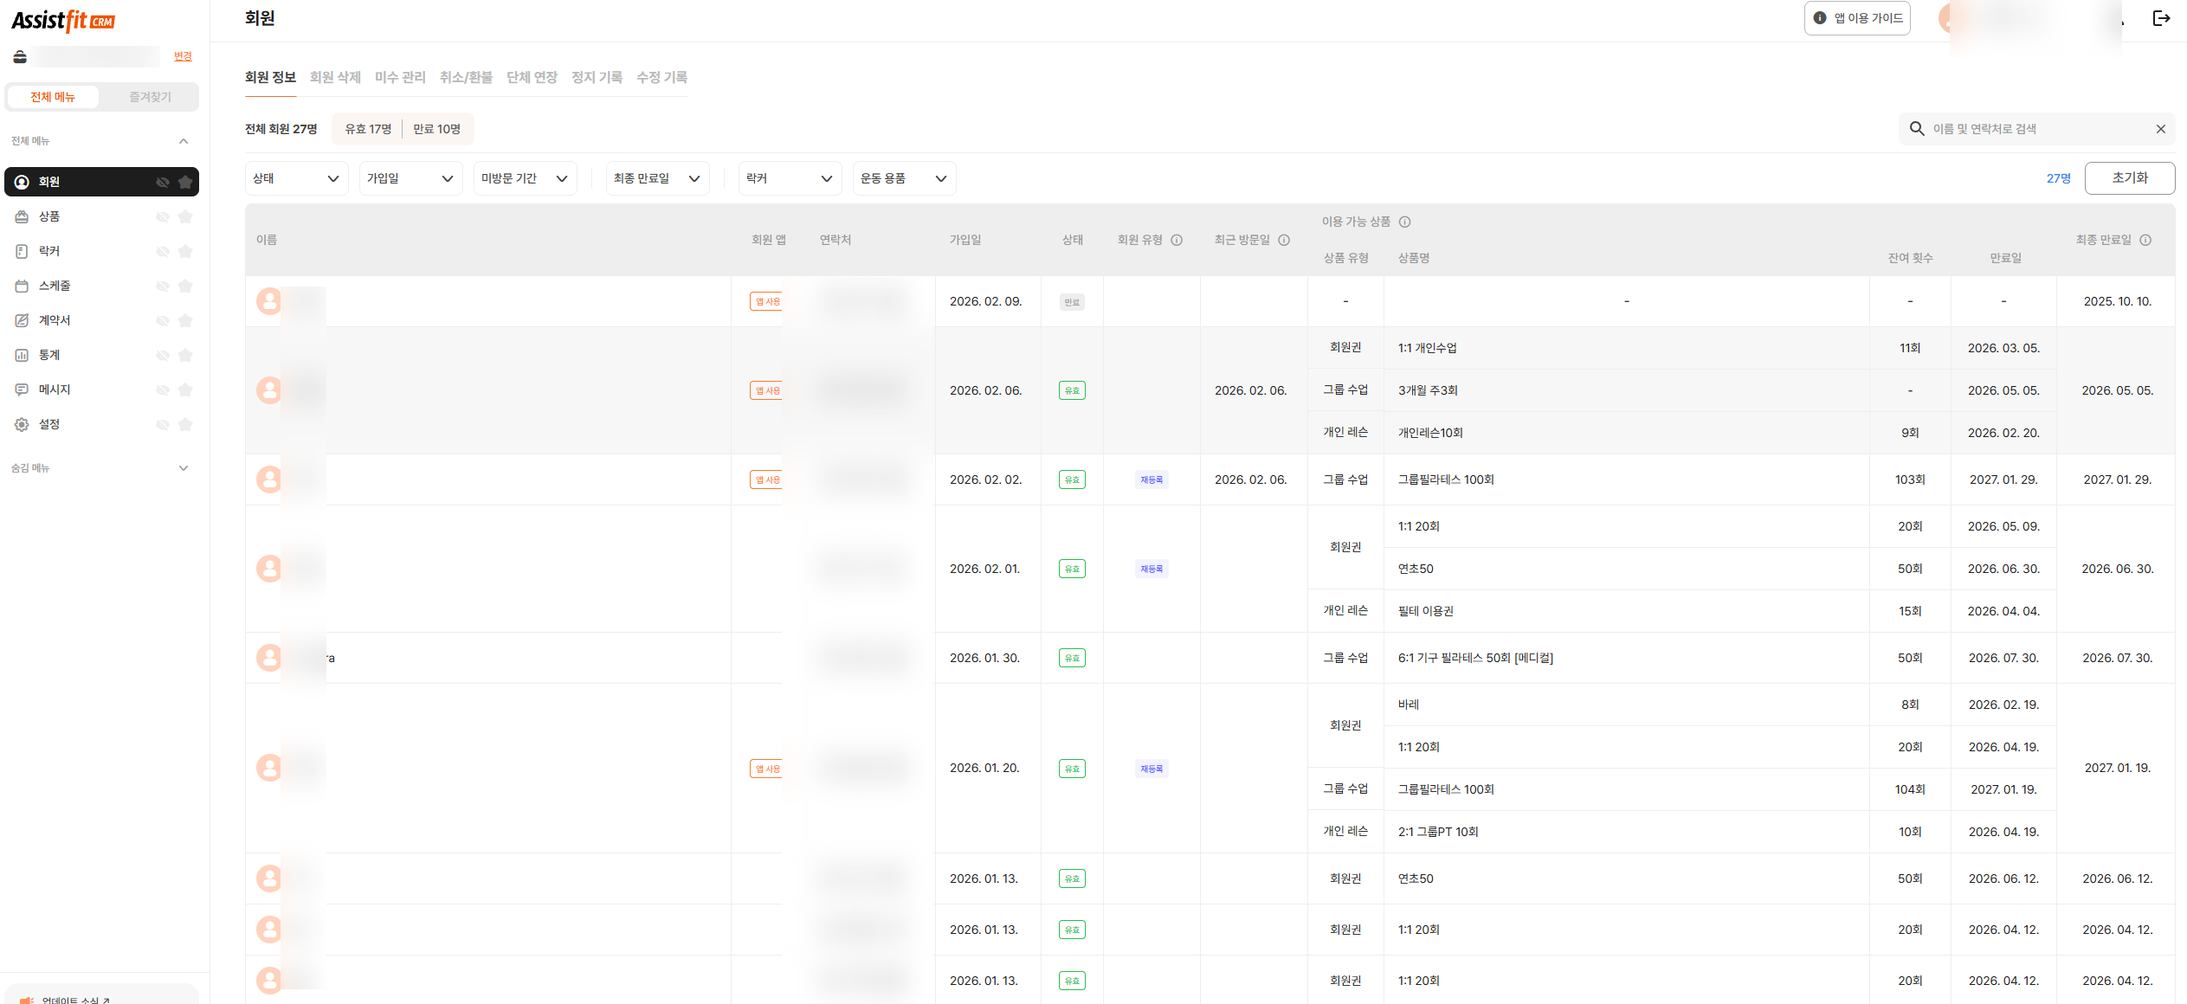Open the 스케줄 sidebar menu
Image resolution: width=2187 pixels, height=1004 pixels.
point(54,286)
